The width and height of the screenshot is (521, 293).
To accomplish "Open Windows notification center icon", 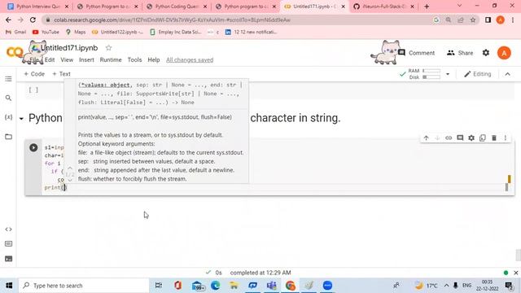I will tap(509, 286).
